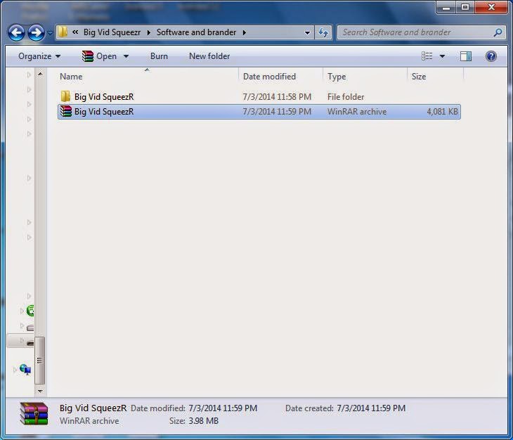Screen dimensions: 513x440
Task: Click the WinRAR archive type cell
Action: pyautogui.click(x=356, y=112)
